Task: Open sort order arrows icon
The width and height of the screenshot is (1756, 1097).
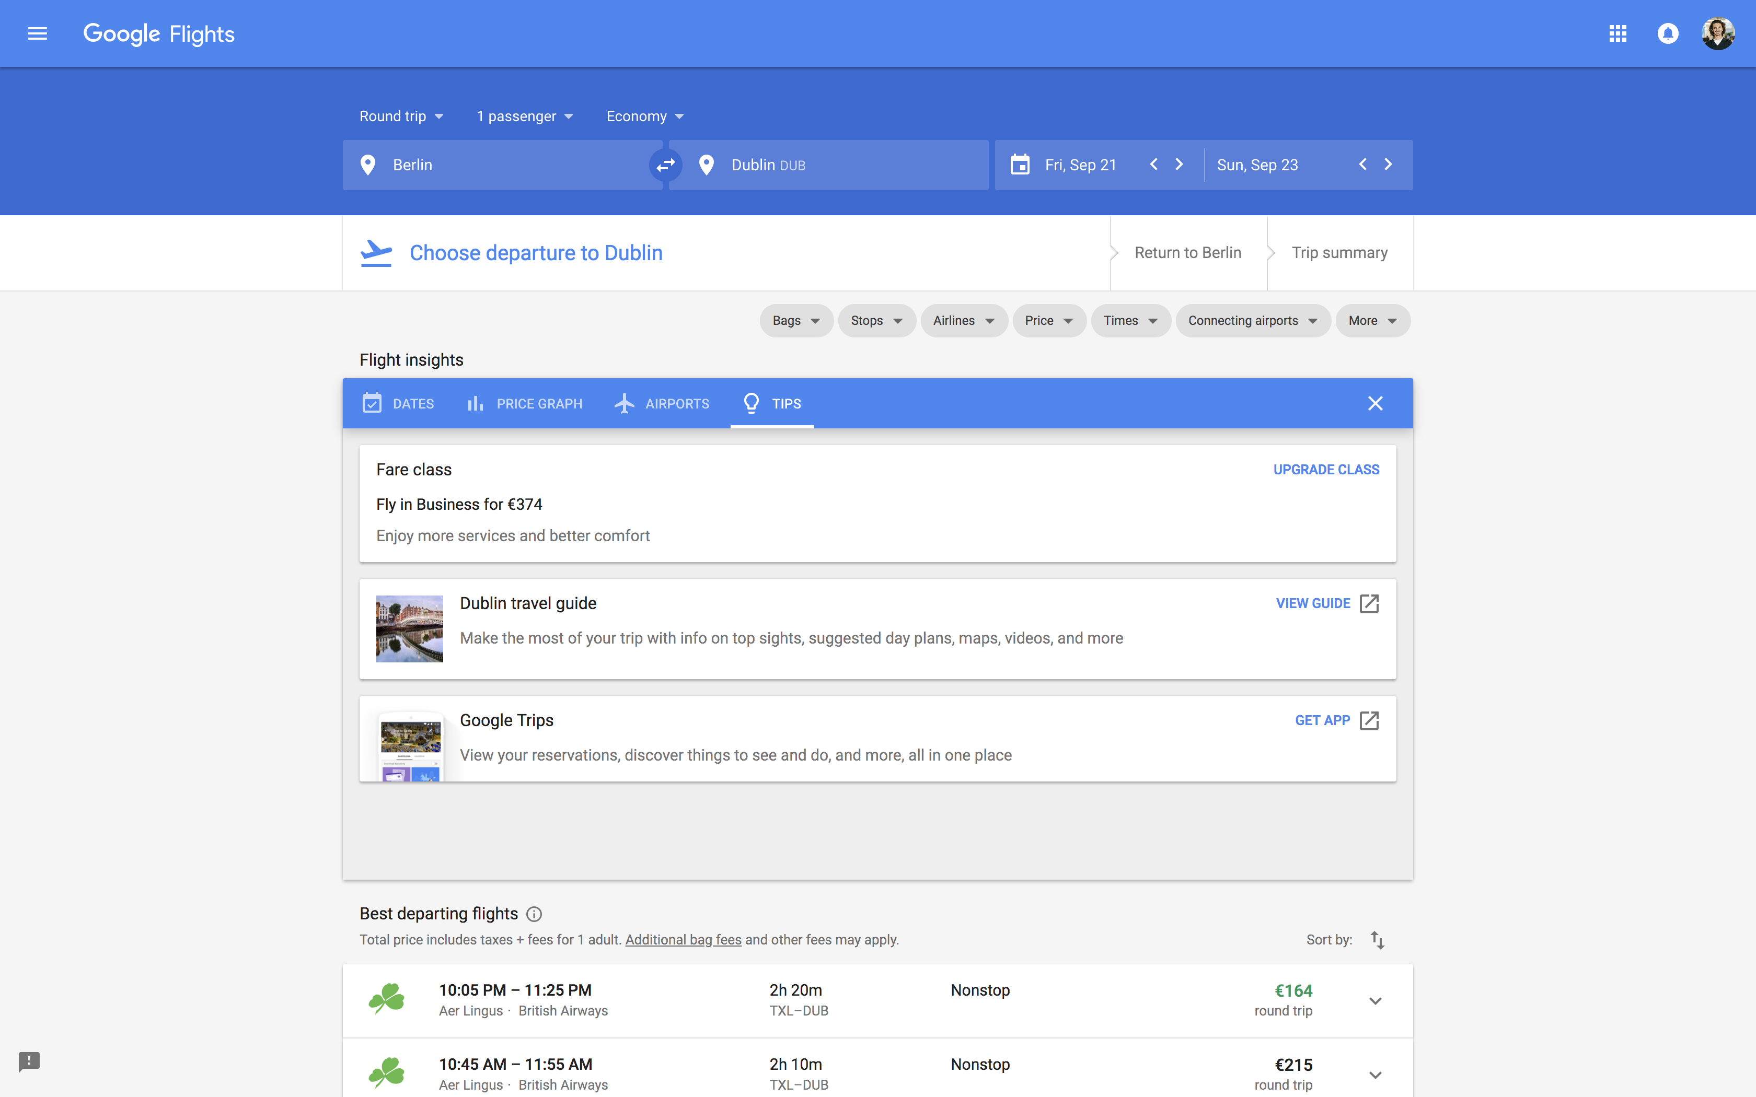Action: pyautogui.click(x=1377, y=940)
